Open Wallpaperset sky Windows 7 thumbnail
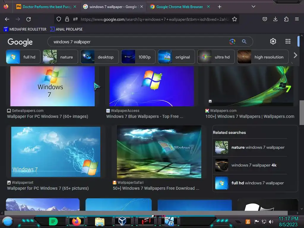The height and width of the screenshot is (228, 304). click(56, 152)
